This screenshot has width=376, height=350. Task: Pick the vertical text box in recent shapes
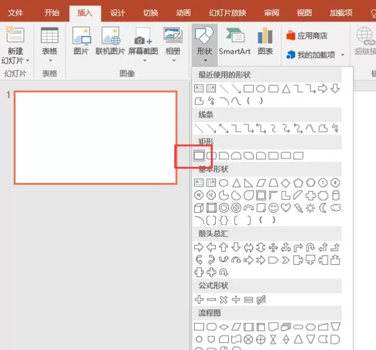click(211, 88)
